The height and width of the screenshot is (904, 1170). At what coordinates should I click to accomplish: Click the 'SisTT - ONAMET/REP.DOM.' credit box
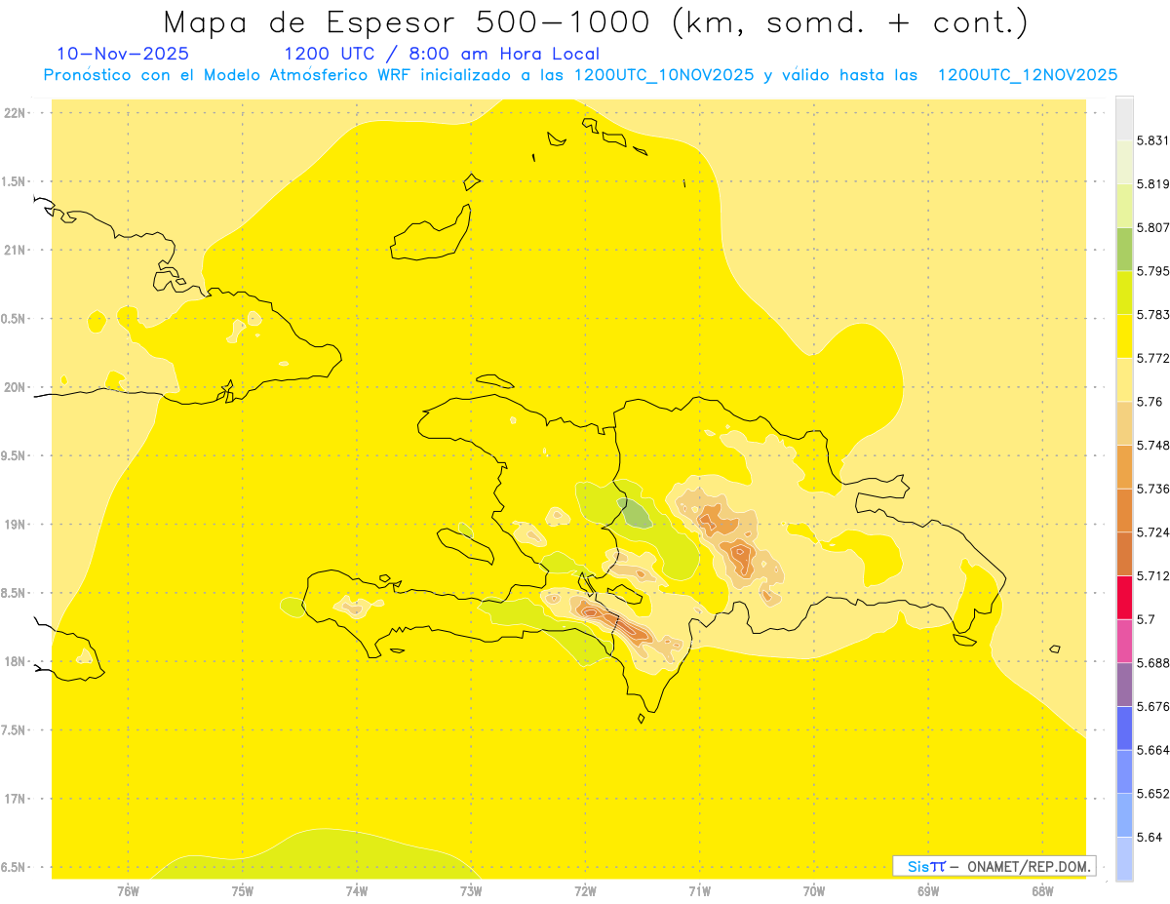tap(994, 866)
